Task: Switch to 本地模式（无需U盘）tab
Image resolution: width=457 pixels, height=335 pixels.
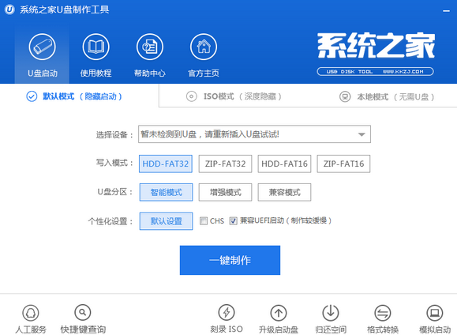Action: 387,96
